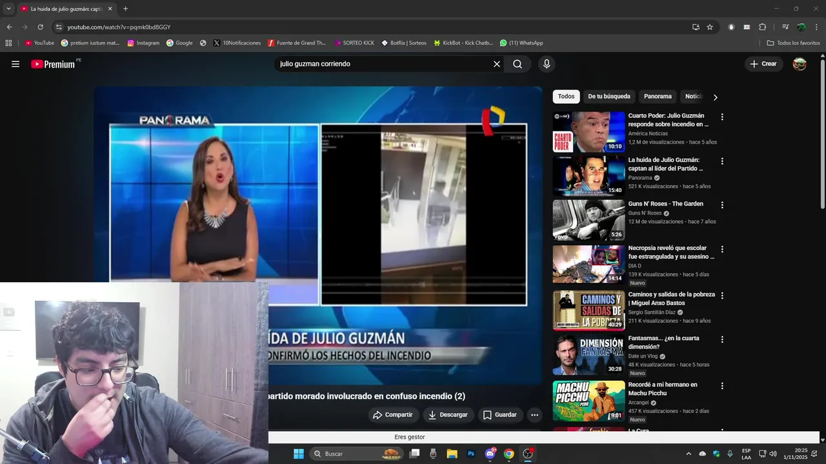
Task: Open the (11) WhatsApp bookmark
Action: 521,43
